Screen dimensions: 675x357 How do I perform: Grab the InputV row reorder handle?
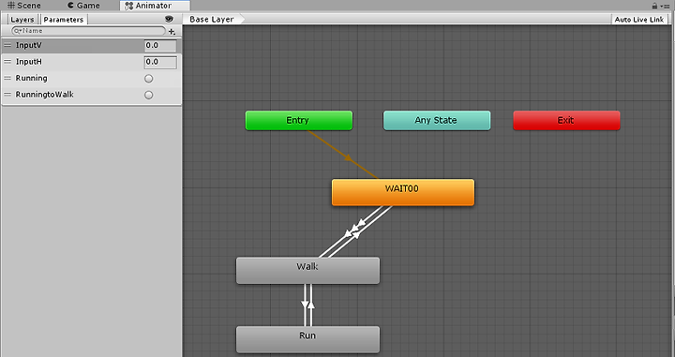coord(7,45)
